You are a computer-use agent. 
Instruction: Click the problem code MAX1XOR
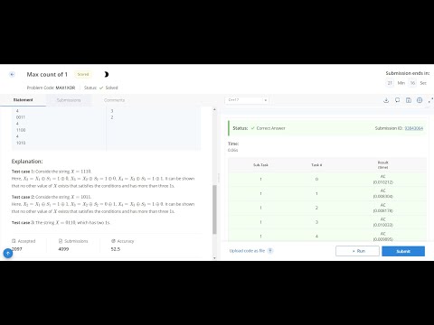click(65, 88)
